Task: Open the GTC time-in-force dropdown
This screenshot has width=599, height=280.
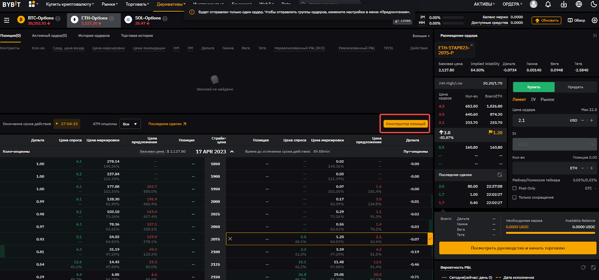Action: point(590,188)
